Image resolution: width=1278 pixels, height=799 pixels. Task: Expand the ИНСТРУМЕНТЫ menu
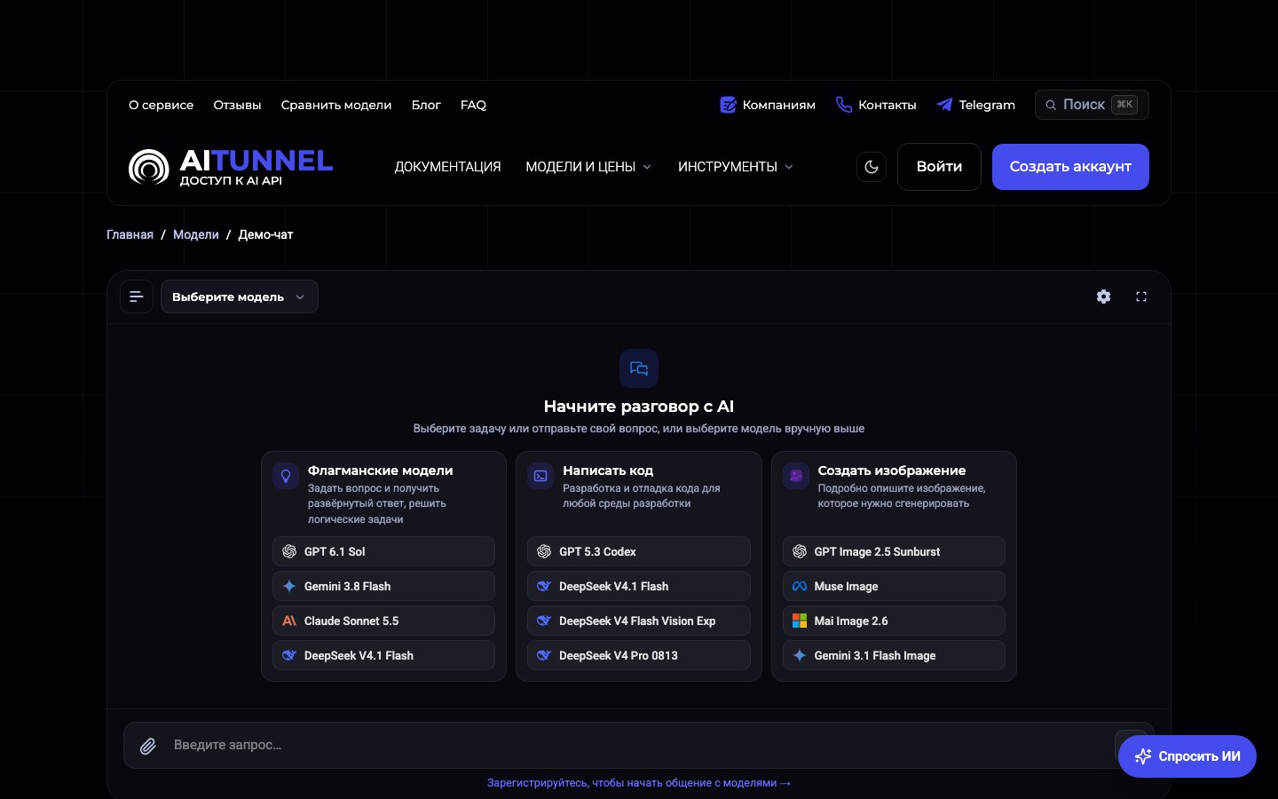(x=736, y=167)
